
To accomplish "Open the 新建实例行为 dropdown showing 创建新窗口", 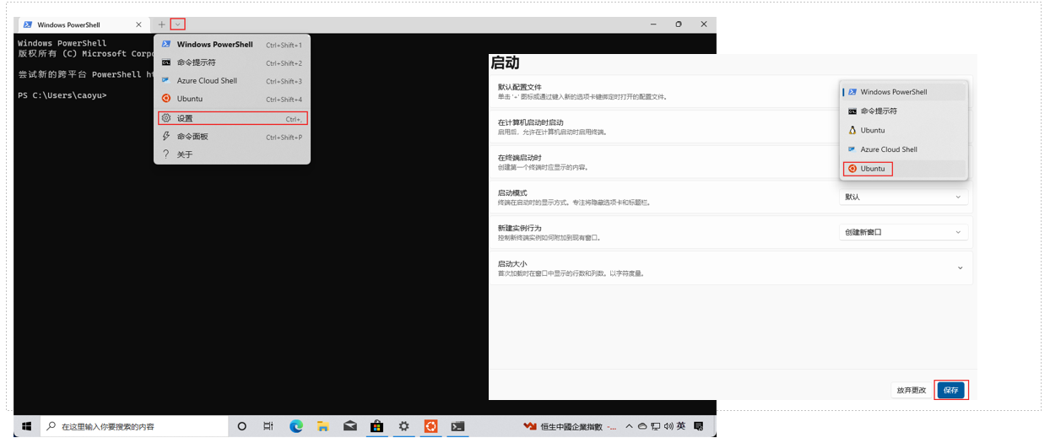I will click(x=903, y=232).
